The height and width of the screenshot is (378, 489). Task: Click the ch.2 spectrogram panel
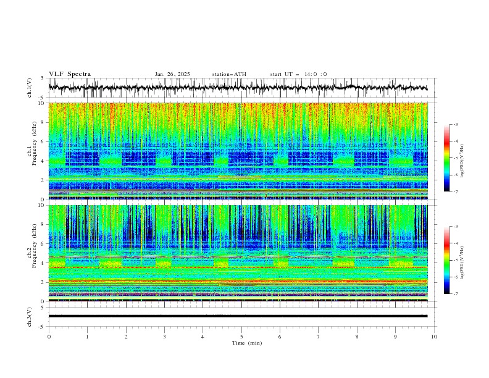click(238, 253)
